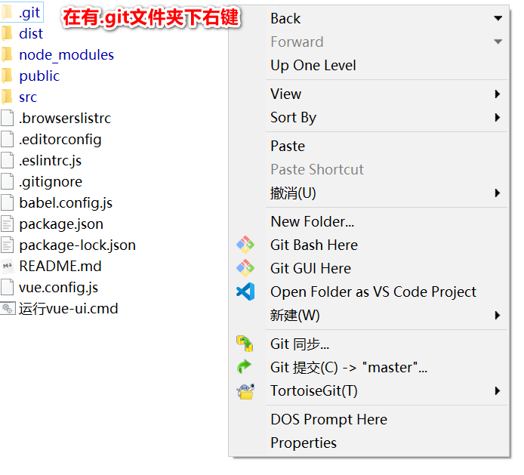The image size is (524, 475).
Task: Select the README.md file name
Action: pos(60,267)
